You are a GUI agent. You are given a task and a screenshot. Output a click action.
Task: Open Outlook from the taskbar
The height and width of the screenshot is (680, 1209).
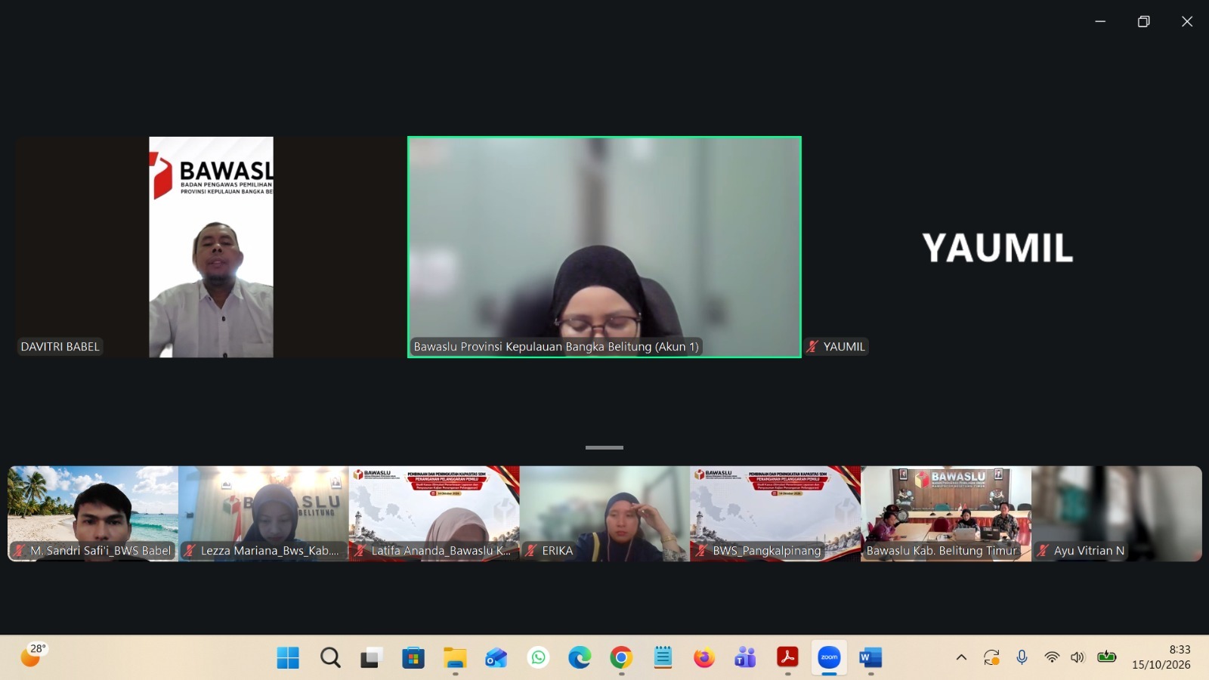click(x=496, y=658)
